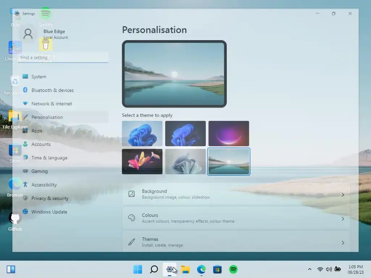
Task: Apply the light blue bloom theme
Action: point(142,134)
